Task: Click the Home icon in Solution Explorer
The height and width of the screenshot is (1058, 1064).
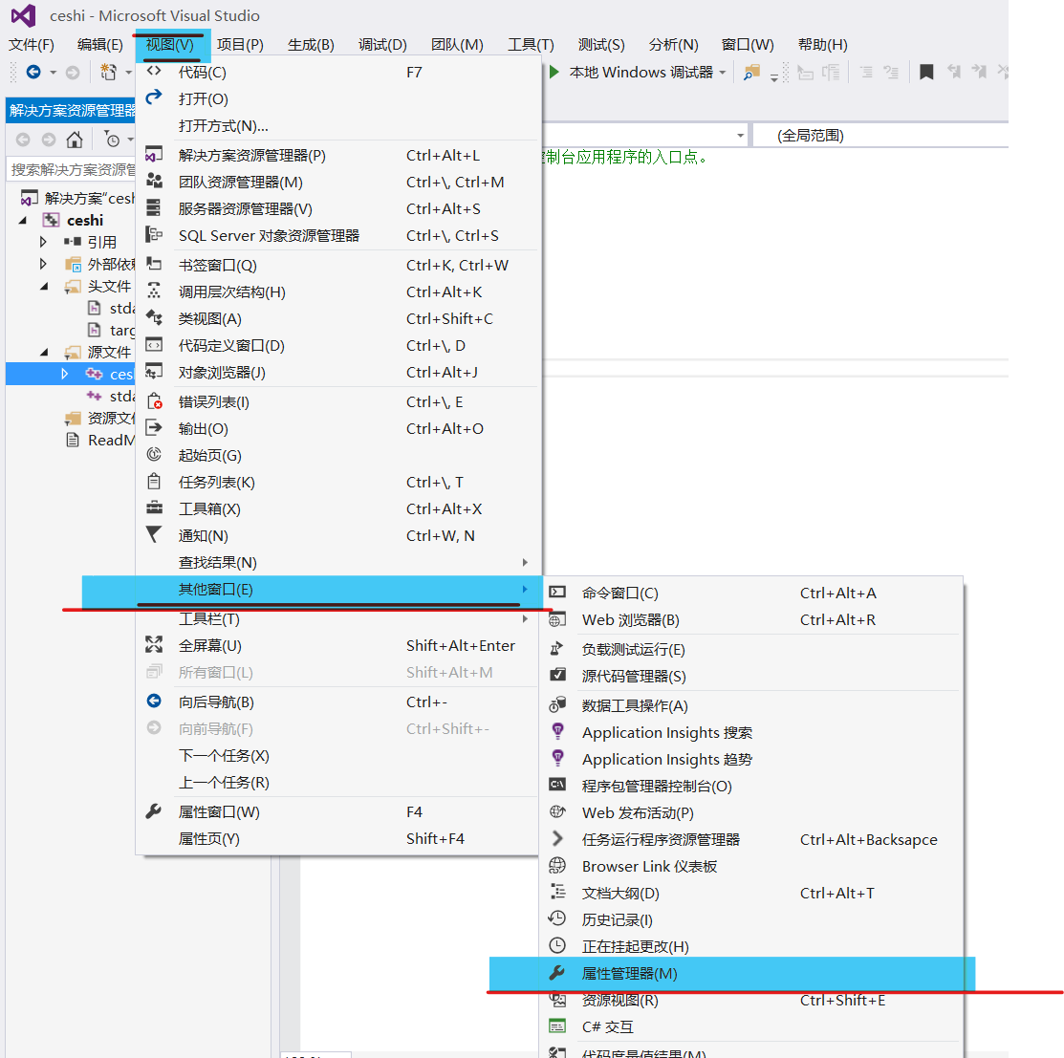Action: [x=75, y=140]
